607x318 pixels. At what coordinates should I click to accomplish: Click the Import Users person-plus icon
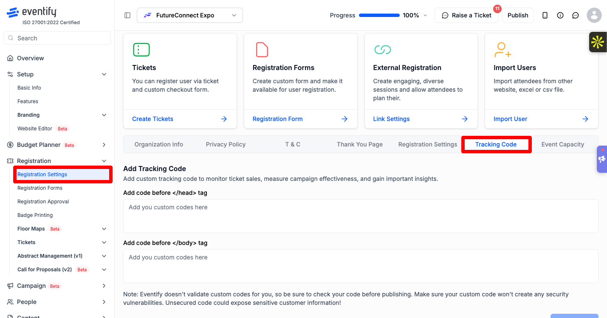503,50
